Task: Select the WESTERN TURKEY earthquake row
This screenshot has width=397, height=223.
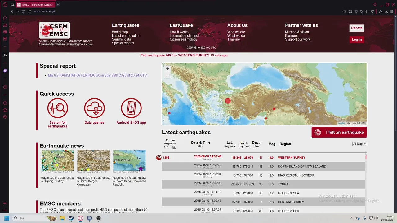Action: point(263,158)
